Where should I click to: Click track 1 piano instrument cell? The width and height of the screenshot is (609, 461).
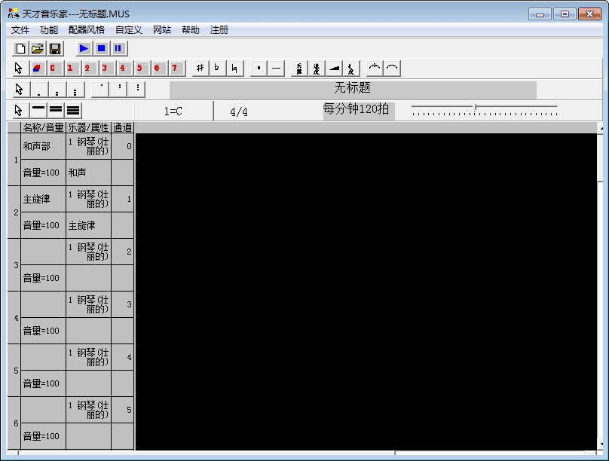88,146
